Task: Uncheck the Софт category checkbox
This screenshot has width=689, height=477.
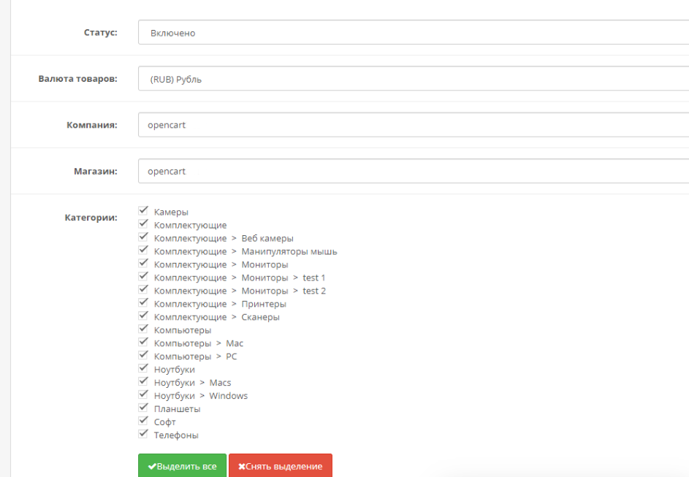Action: pos(143,421)
